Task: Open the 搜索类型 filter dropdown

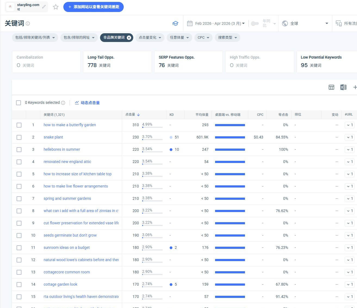Action: click(228, 38)
